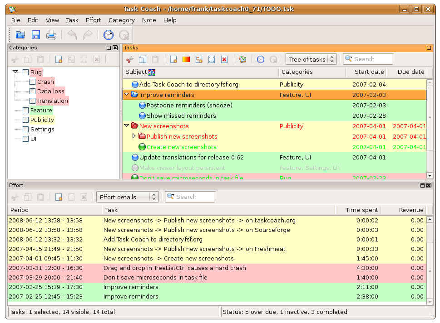440x323 pixels.
Task: Click the new task icon in Tasks toolbar
Action: click(x=173, y=59)
